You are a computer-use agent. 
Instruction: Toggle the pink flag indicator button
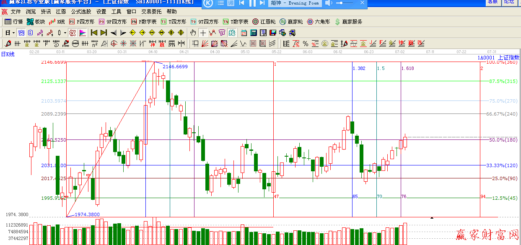click(83, 33)
